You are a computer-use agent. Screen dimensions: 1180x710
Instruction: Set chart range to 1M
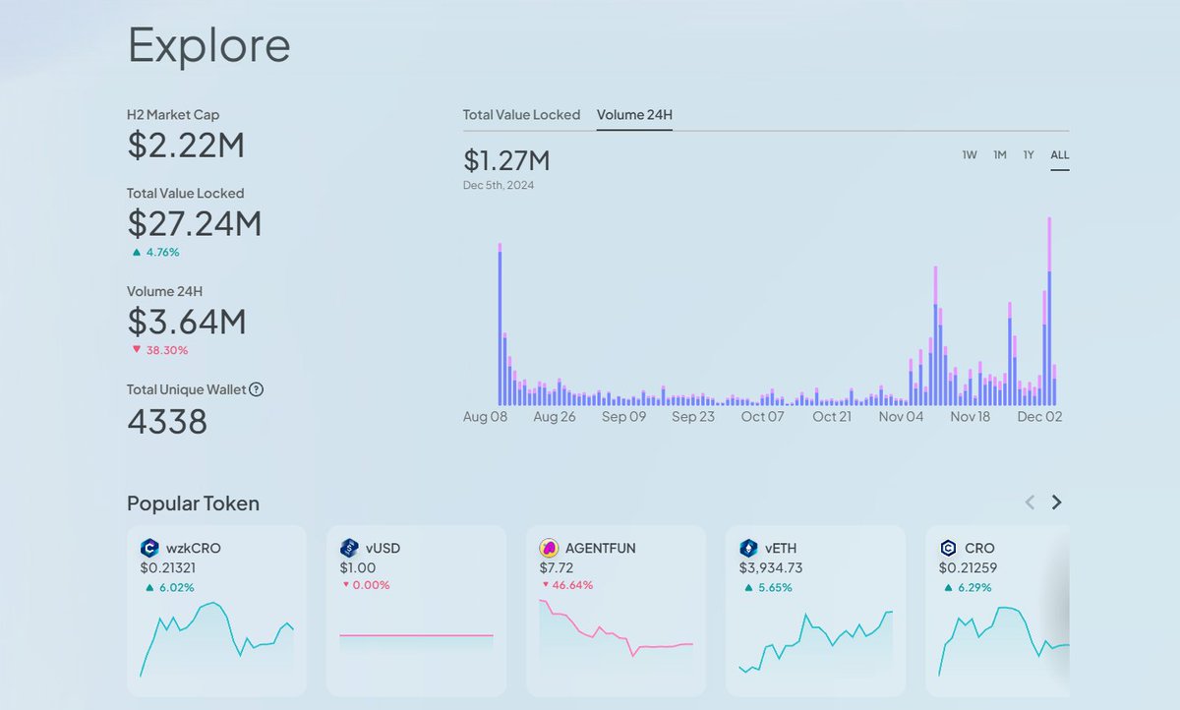coord(1000,154)
